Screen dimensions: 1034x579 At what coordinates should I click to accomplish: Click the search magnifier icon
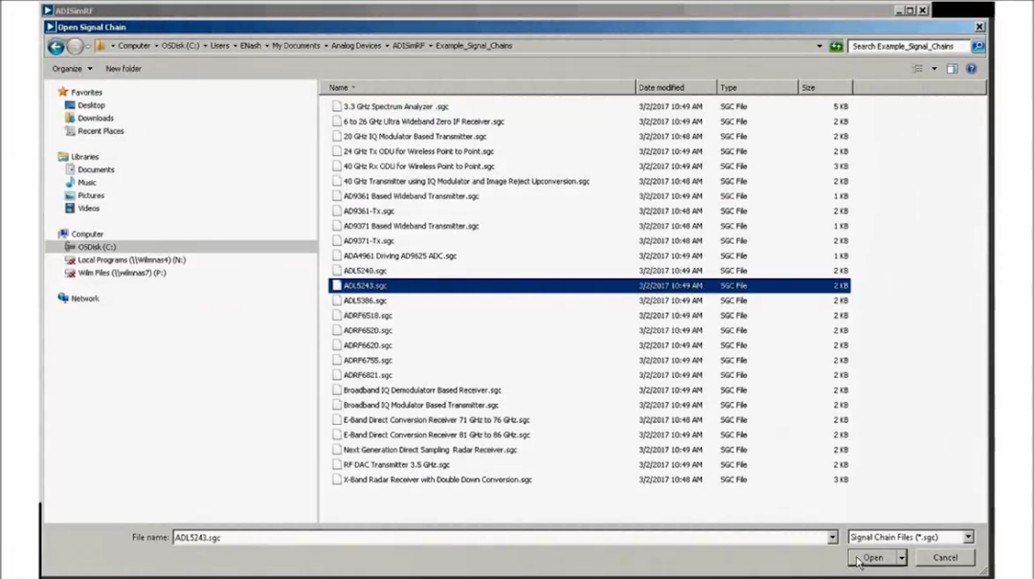pos(978,46)
